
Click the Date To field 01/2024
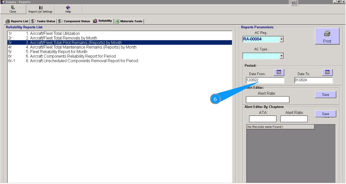coord(313,80)
